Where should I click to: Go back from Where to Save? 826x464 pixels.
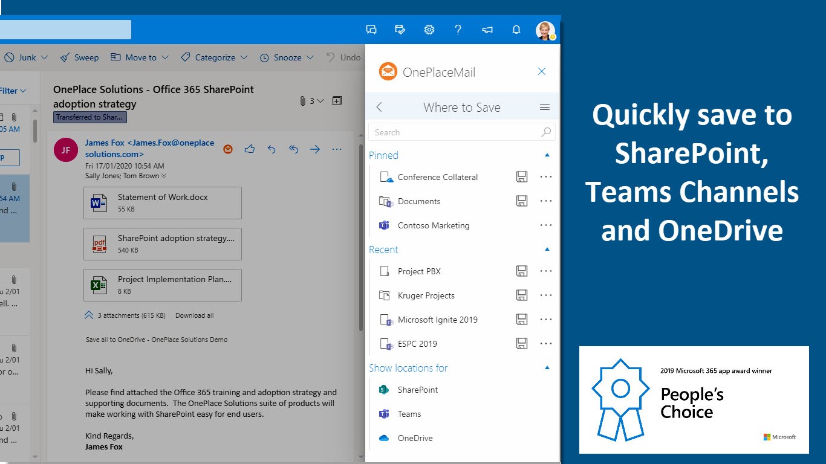(379, 107)
